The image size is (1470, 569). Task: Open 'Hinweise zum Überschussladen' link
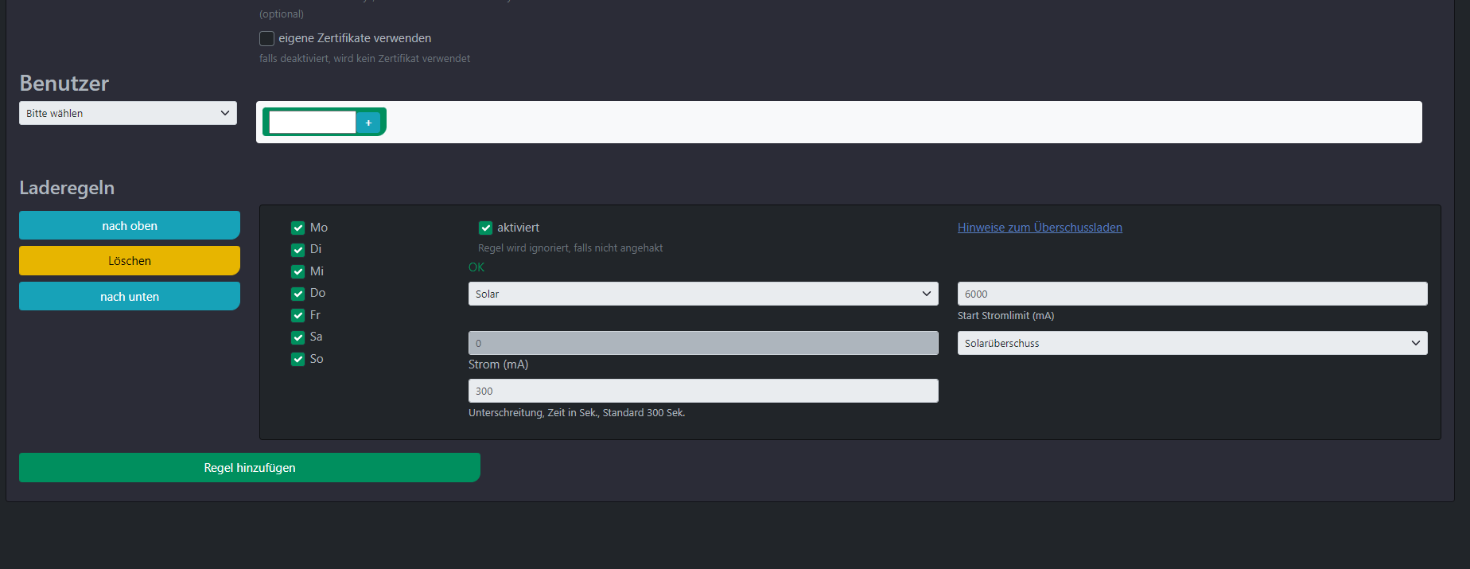1040,228
